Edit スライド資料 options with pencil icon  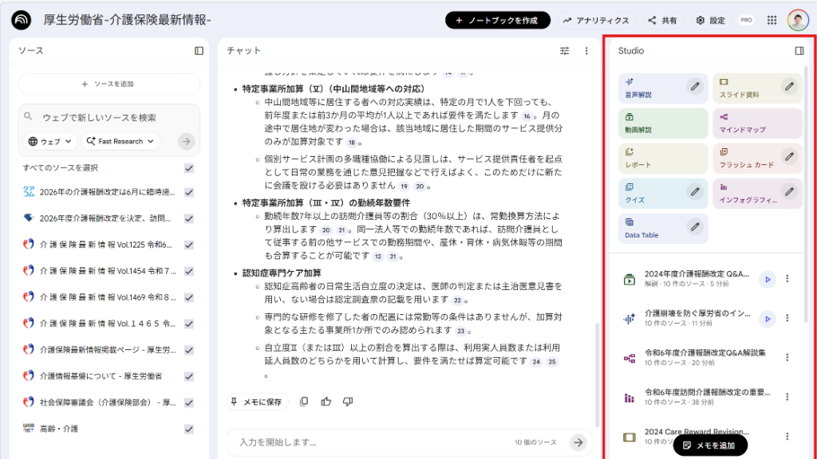(789, 86)
